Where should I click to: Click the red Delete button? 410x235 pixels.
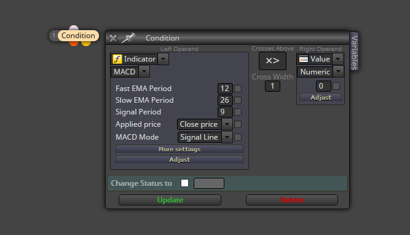coord(292,200)
